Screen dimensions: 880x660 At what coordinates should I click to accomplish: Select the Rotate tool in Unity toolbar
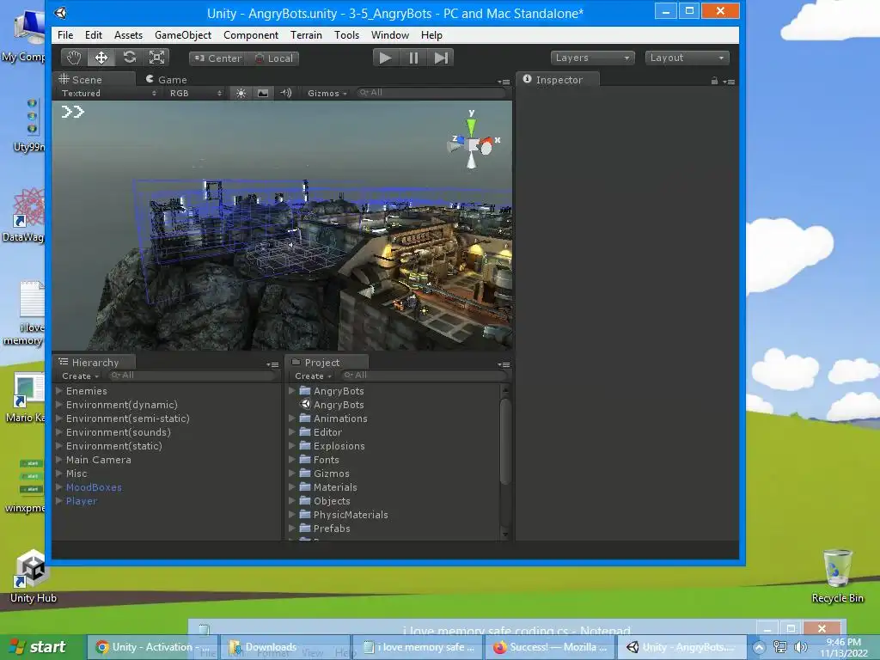129,58
